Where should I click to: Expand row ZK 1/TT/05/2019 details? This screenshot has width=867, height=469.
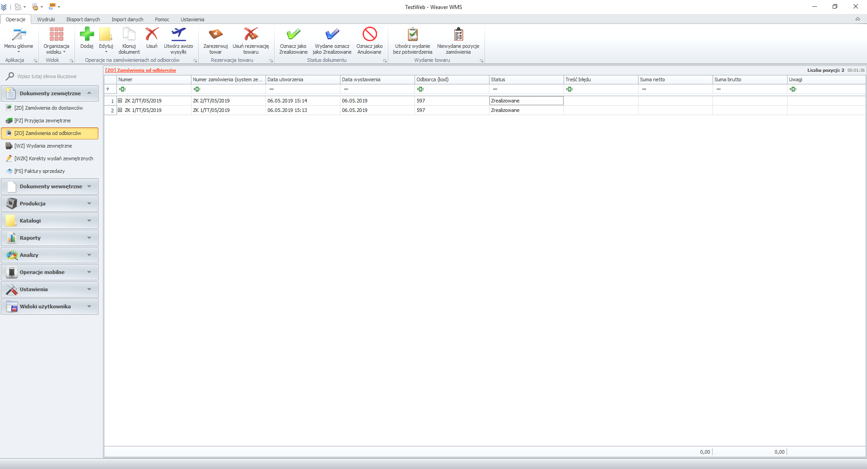pos(120,110)
